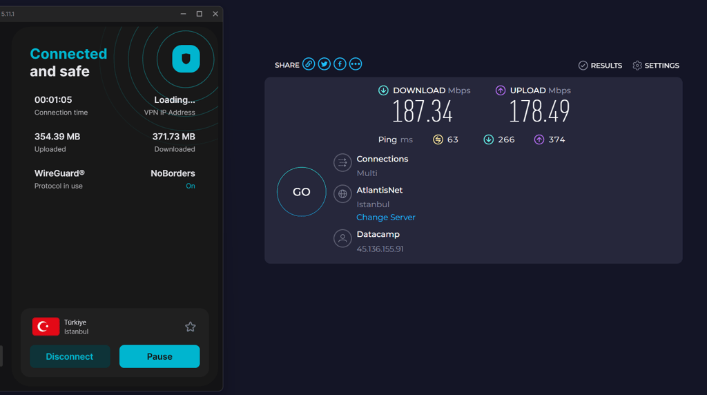Image resolution: width=707 pixels, height=395 pixels.
Task: Favorite the Türkiye Istanbul server star
Action: (x=191, y=327)
